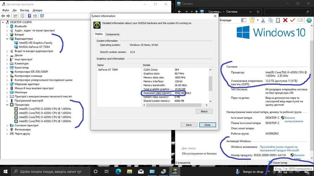
Task: Click the orange checkmark icon in the Система toolbar
Action: [293, 20]
